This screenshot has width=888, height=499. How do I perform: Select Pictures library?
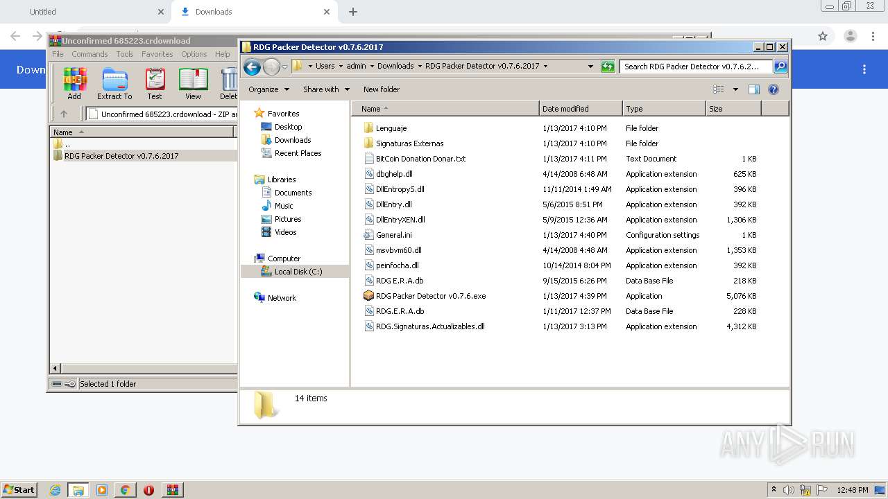pos(281,219)
